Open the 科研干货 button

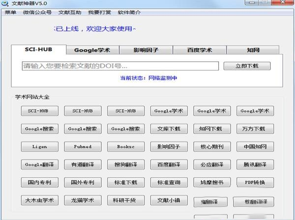(x=126, y=200)
